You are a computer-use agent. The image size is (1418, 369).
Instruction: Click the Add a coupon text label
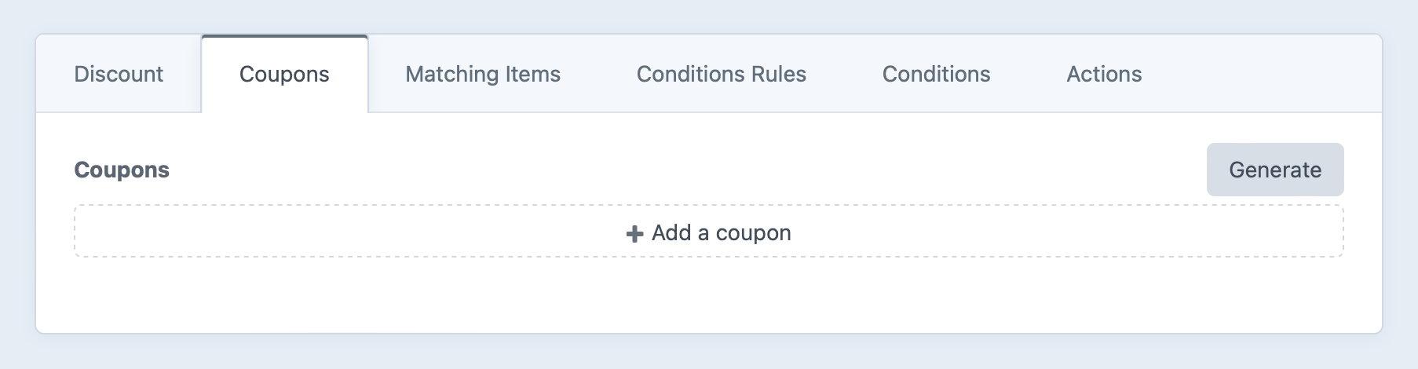click(721, 232)
